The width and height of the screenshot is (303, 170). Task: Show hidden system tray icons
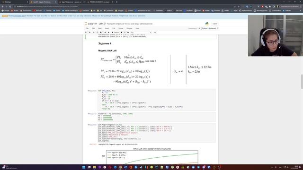point(272,167)
